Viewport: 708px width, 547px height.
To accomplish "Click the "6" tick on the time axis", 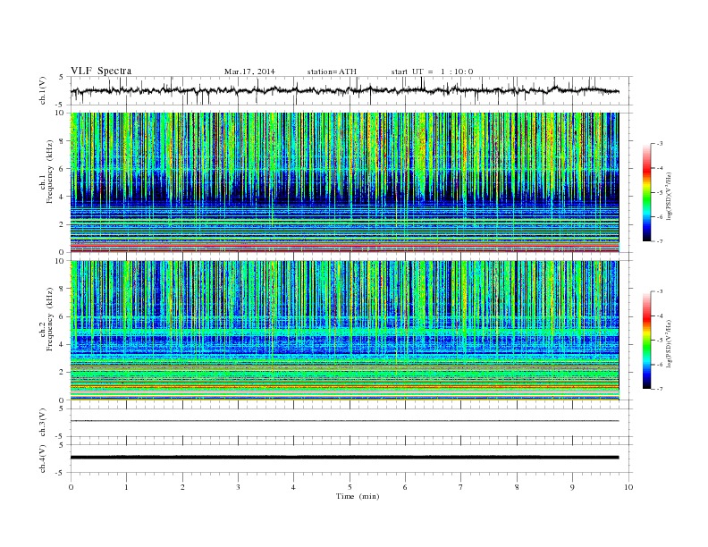I will (405, 487).
